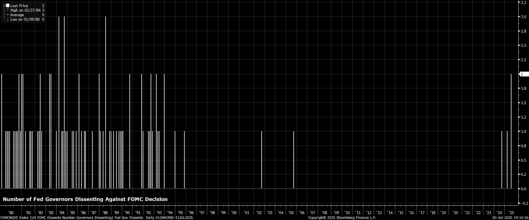Click the 0.0 value on y-axis
Screen dimensions: 529x220
point(524,189)
